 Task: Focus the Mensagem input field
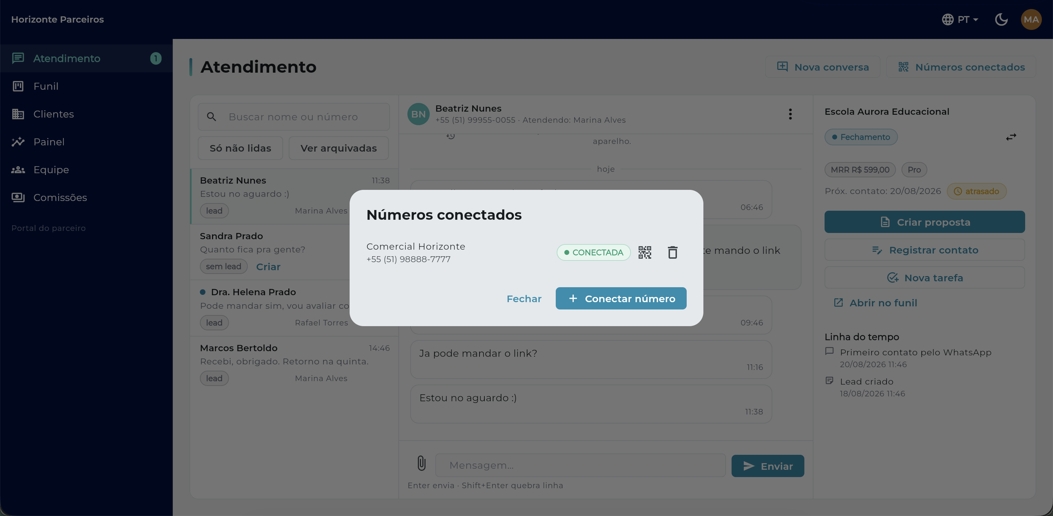[580, 465]
